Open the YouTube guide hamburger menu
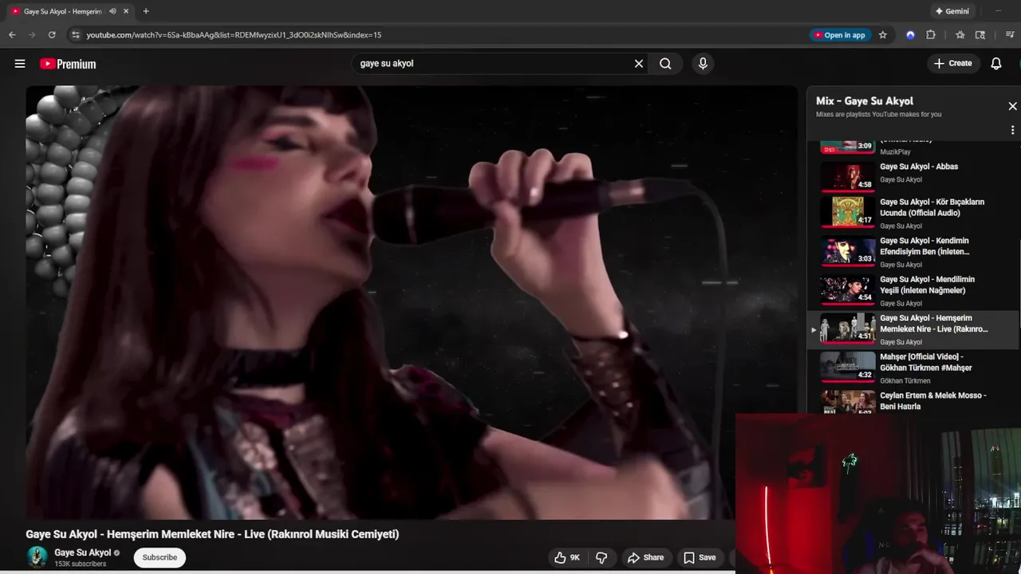This screenshot has height=574, width=1021. click(x=20, y=64)
